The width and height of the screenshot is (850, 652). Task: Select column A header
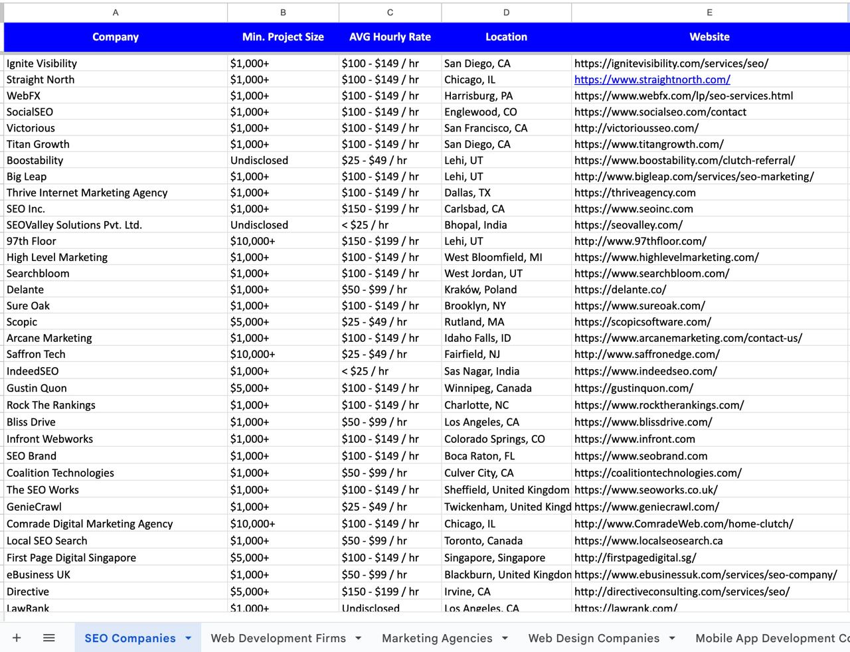(116, 13)
